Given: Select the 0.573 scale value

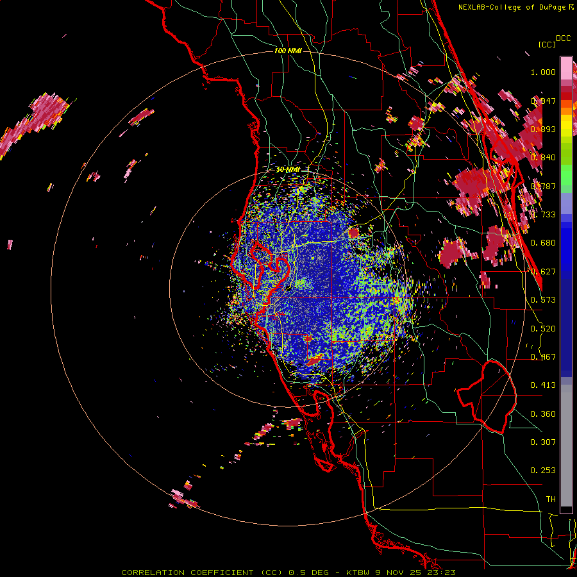Looking at the screenshot, I should point(543,299).
